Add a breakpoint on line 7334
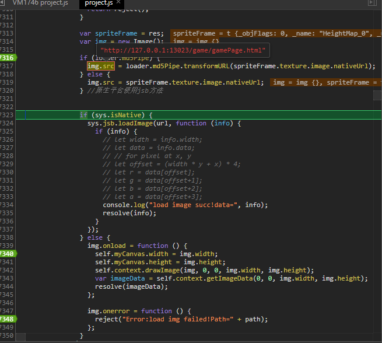The image size is (382, 343). [7, 205]
